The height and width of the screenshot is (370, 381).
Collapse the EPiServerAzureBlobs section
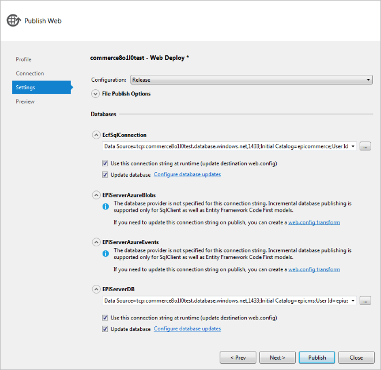96,195
